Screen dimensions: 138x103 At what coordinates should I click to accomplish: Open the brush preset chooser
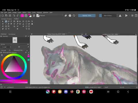coord(38,15)
